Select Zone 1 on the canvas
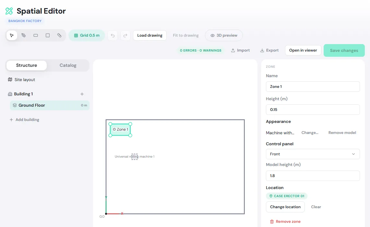Image resolution: width=370 pixels, height=227 pixels. click(x=120, y=129)
